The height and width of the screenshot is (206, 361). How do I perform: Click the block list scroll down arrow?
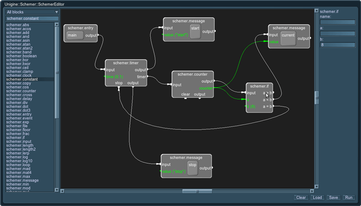point(56,190)
